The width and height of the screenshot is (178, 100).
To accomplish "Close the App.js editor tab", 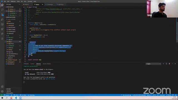I will (43, 4).
